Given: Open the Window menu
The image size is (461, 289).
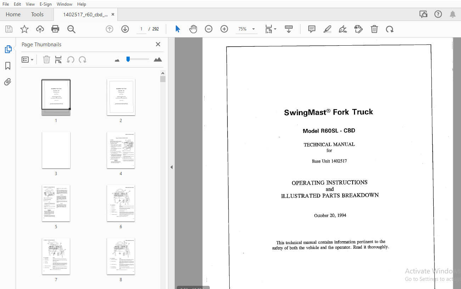Looking at the screenshot, I should pos(64,4).
